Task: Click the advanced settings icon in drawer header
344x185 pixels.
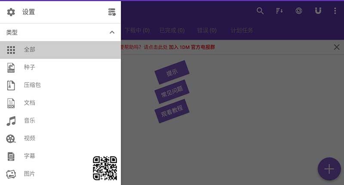Action: (x=112, y=12)
